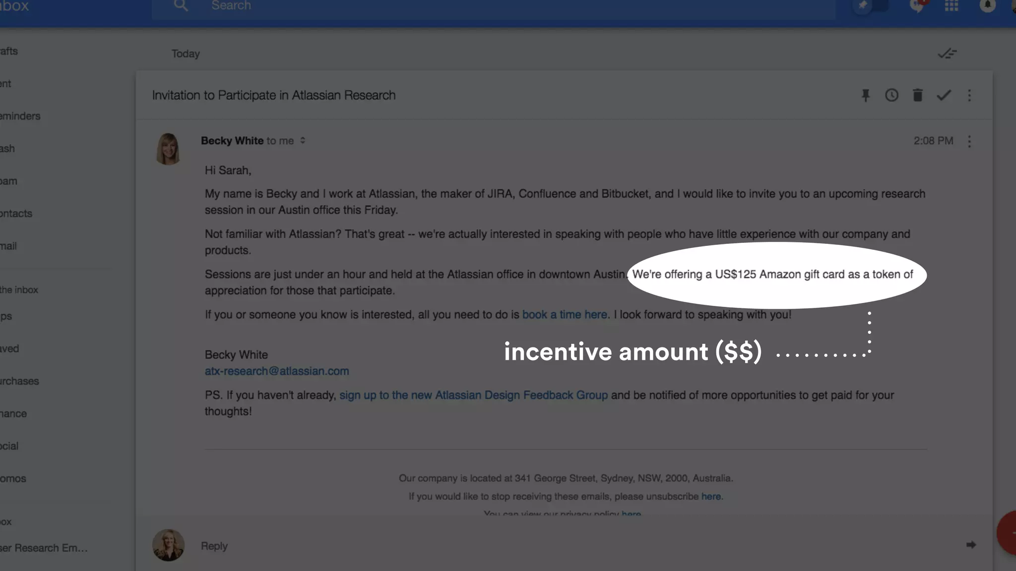The height and width of the screenshot is (571, 1016).
Task: Open the Purchases bundle in sidebar
Action: (19, 381)
